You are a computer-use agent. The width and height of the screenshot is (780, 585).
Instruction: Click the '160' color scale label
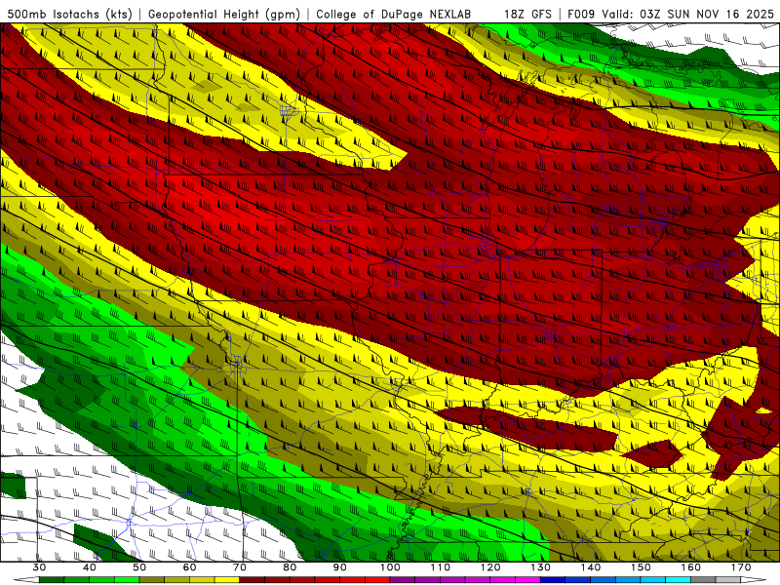point(691,567)
